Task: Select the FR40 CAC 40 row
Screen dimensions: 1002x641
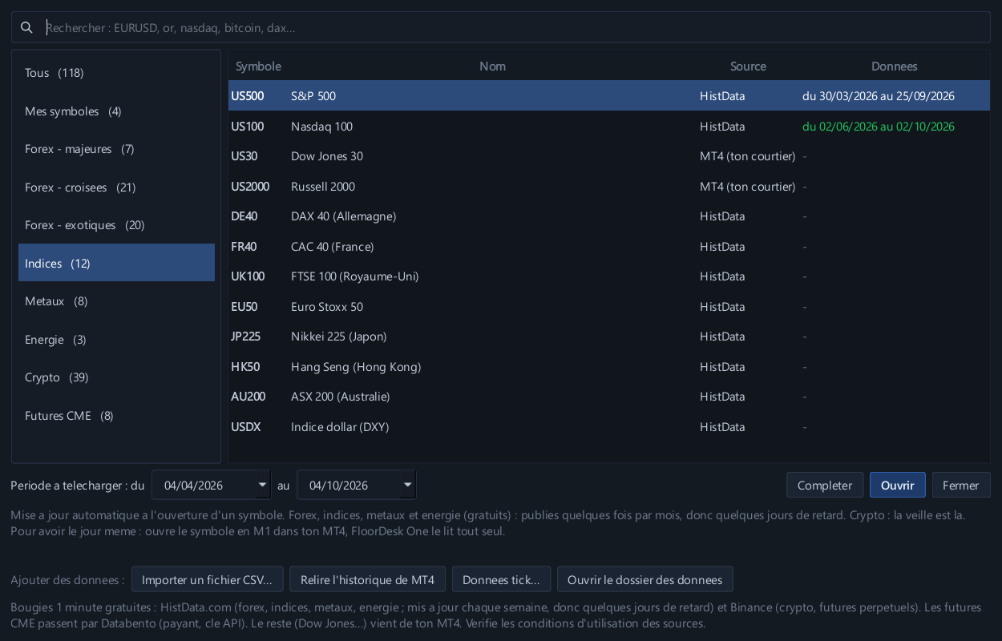Action: [609, 247]
